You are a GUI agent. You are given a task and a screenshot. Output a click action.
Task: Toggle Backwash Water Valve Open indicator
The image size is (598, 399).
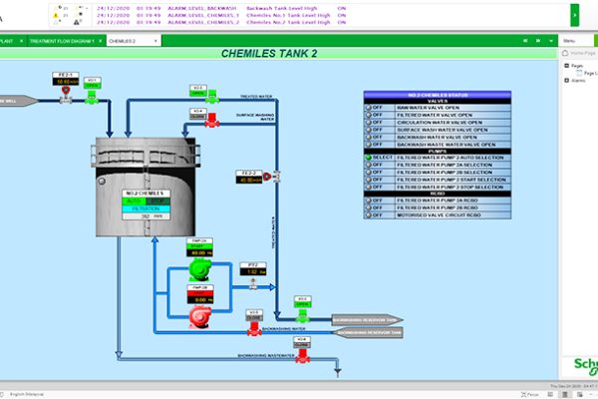pos(369,137)
